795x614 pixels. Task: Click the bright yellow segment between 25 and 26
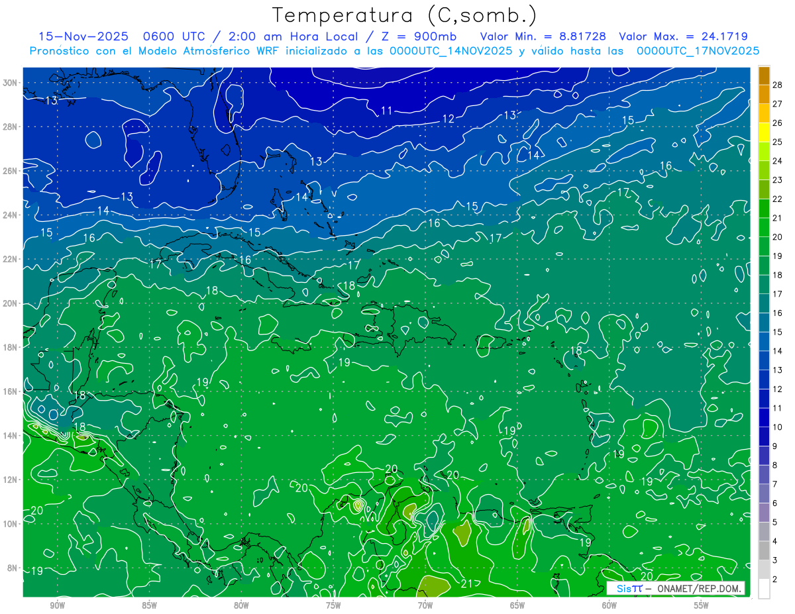tap(764, 132)
